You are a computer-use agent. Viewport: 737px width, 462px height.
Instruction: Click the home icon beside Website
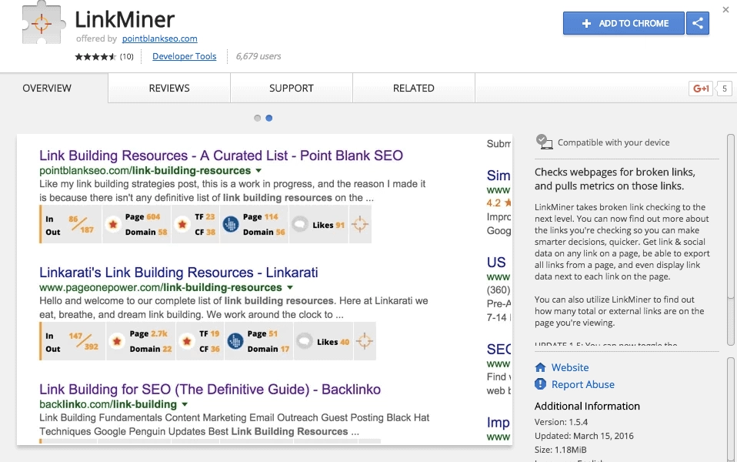pos(540,367)
